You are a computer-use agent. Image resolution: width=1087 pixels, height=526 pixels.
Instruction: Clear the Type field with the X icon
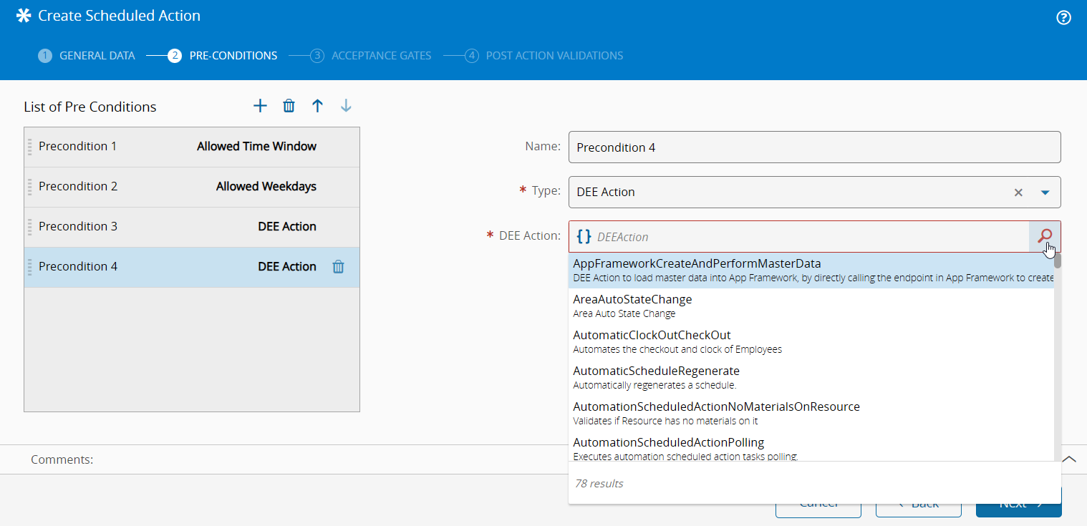click(x=1018, y=192)
